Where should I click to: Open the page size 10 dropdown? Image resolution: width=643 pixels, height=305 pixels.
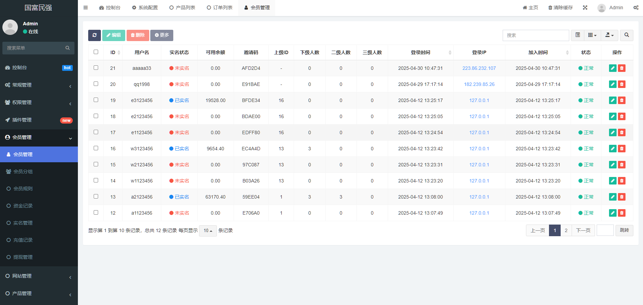[x=208, y=231]
